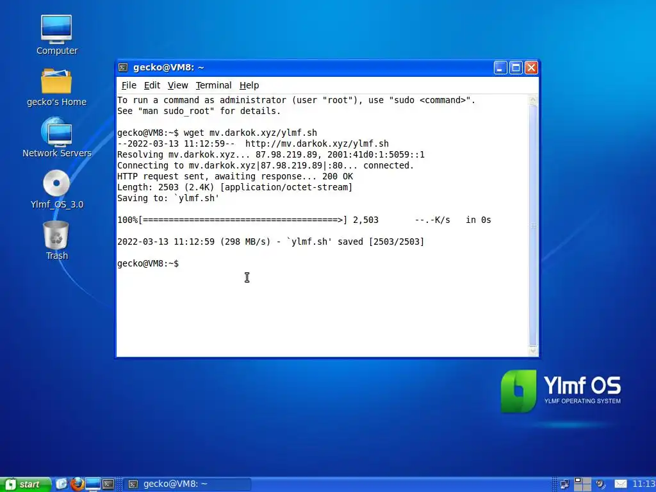Viewport: 656px width, 492px height.
Task: Select the Ylmf_OS_3.0 disc icon
Action: tap(56, 189)
